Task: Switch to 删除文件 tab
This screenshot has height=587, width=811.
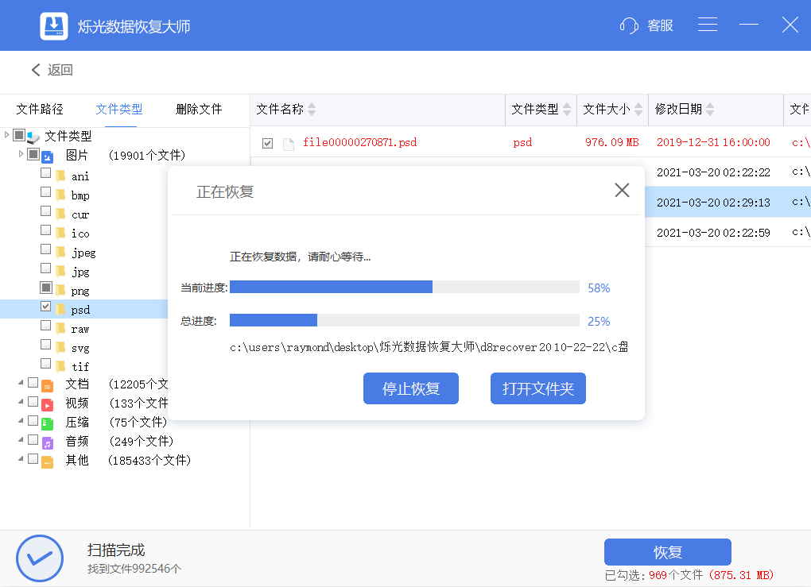Action: tap(199, 109)
